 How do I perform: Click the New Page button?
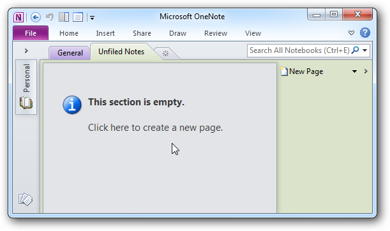click(302, 71)
